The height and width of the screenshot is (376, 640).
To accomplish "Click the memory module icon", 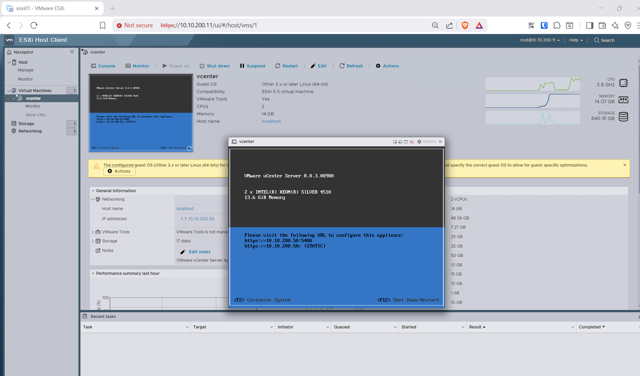I will [623, 100].
